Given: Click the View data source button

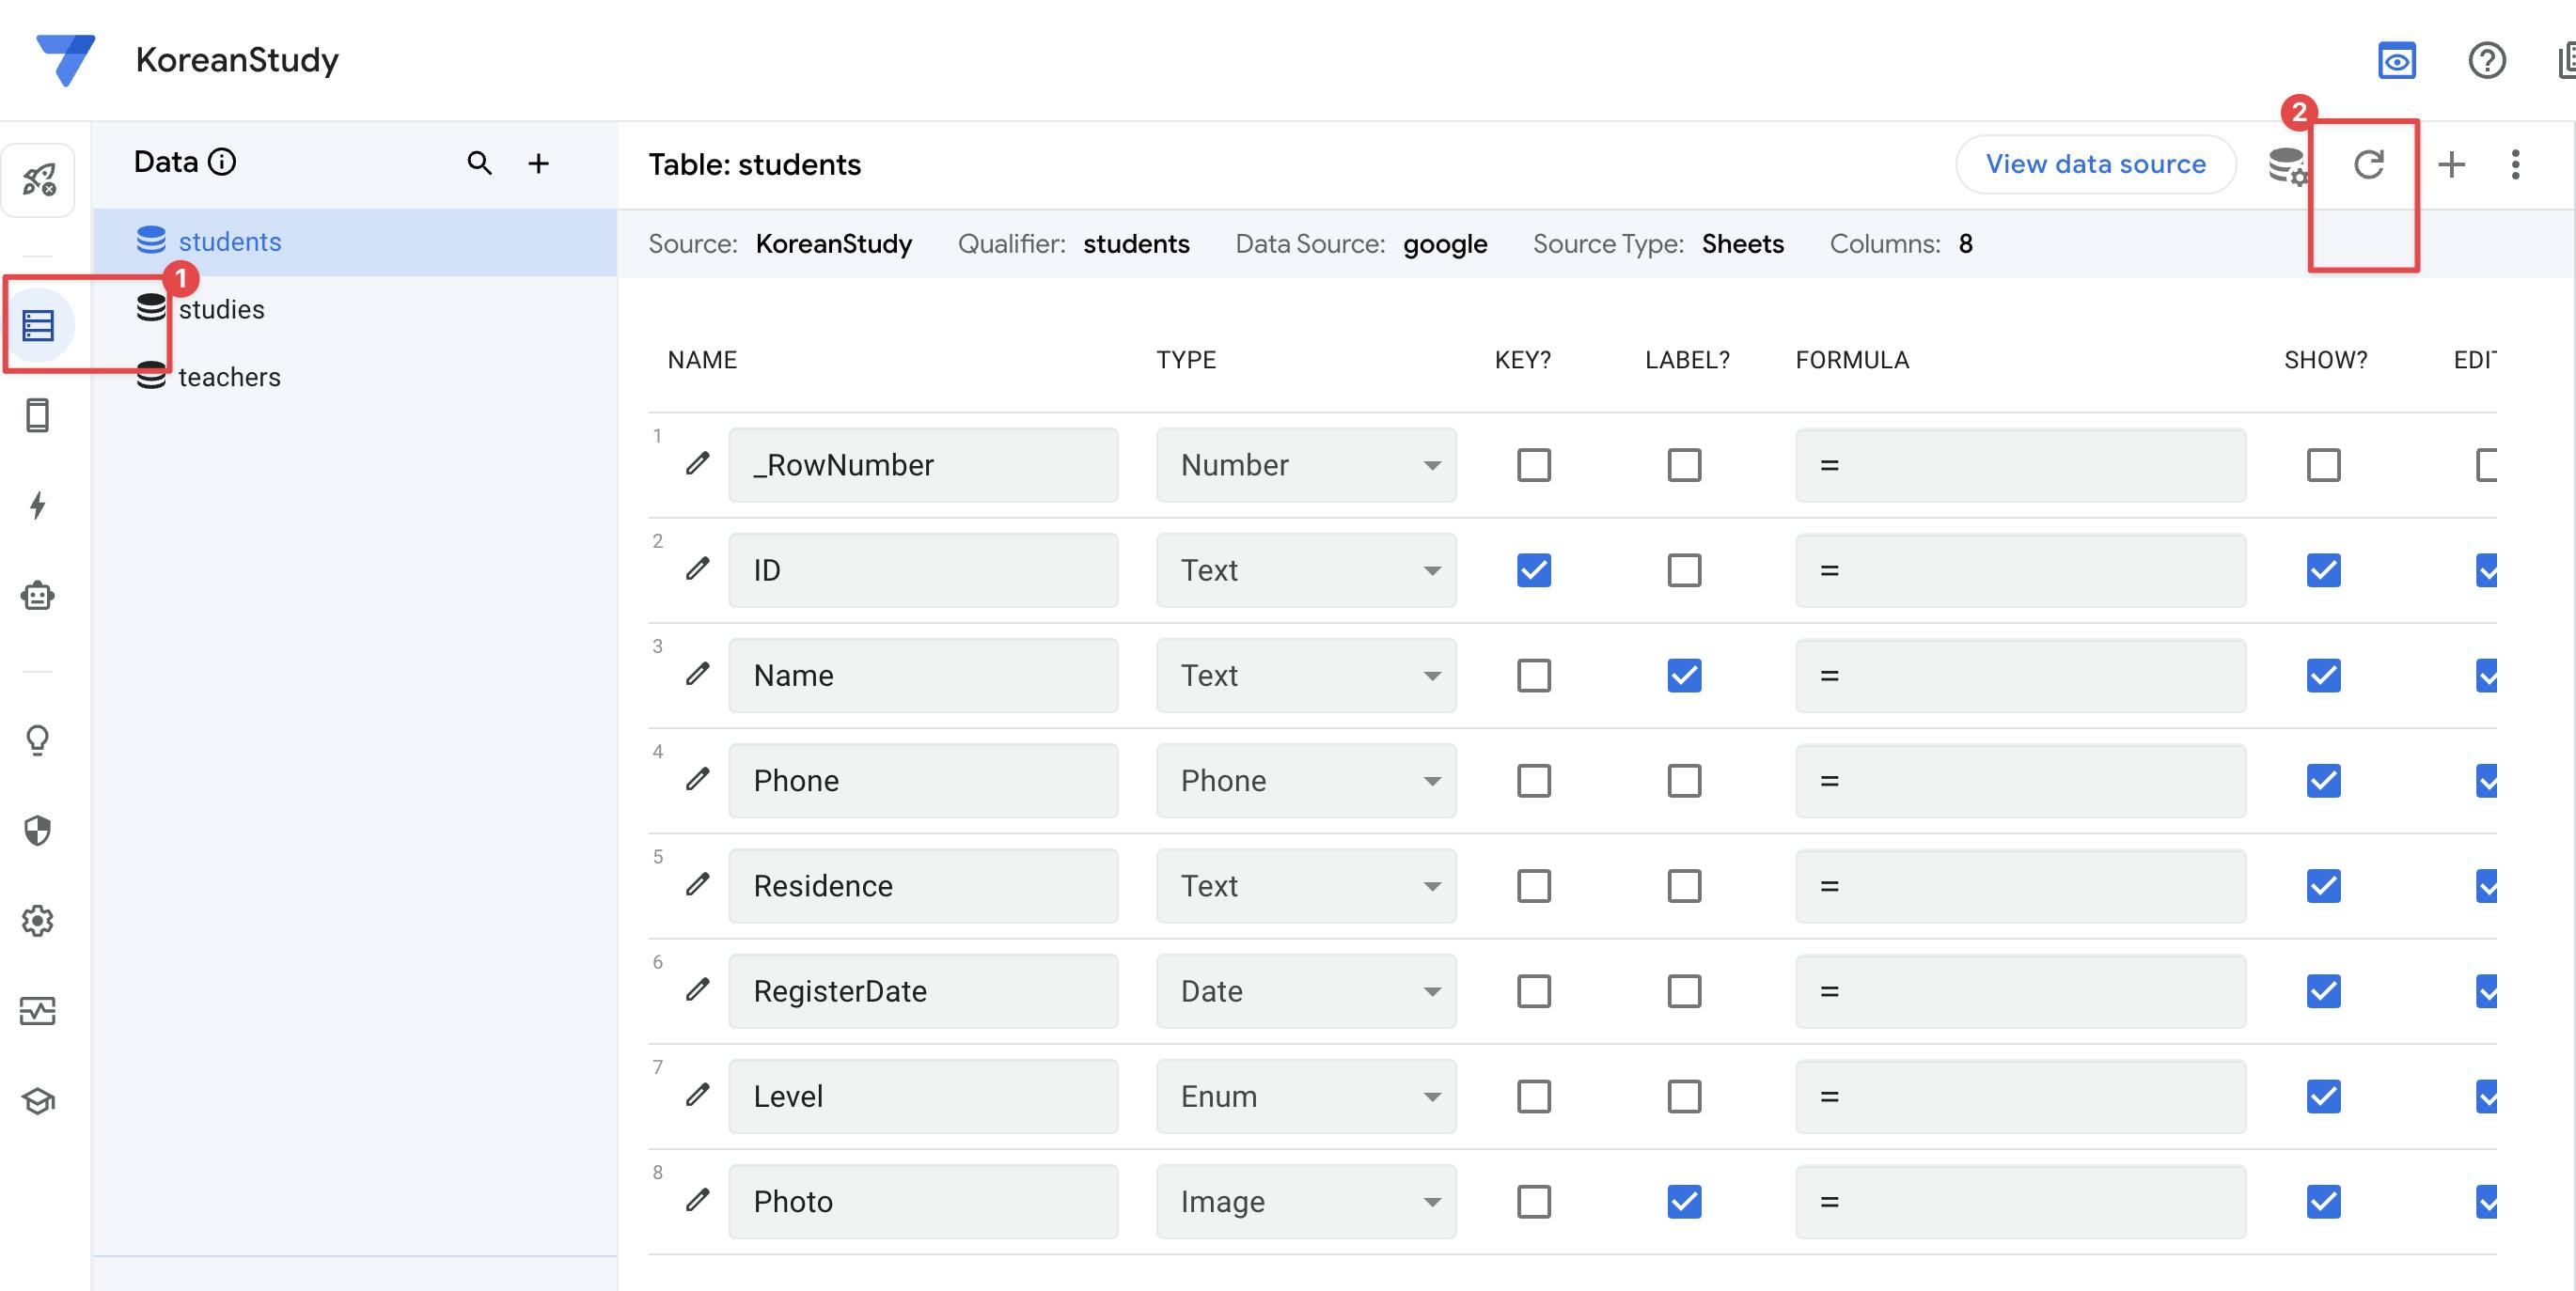Looking at the screenshot, I should click(2095, 163).
